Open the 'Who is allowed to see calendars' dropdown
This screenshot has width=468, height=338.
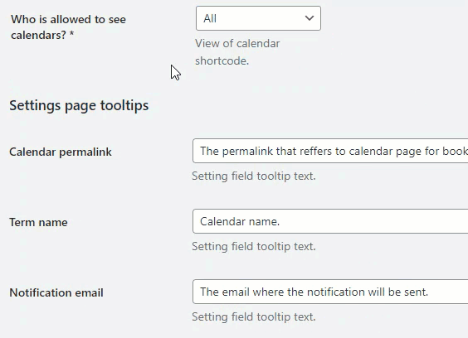[258, 18]
